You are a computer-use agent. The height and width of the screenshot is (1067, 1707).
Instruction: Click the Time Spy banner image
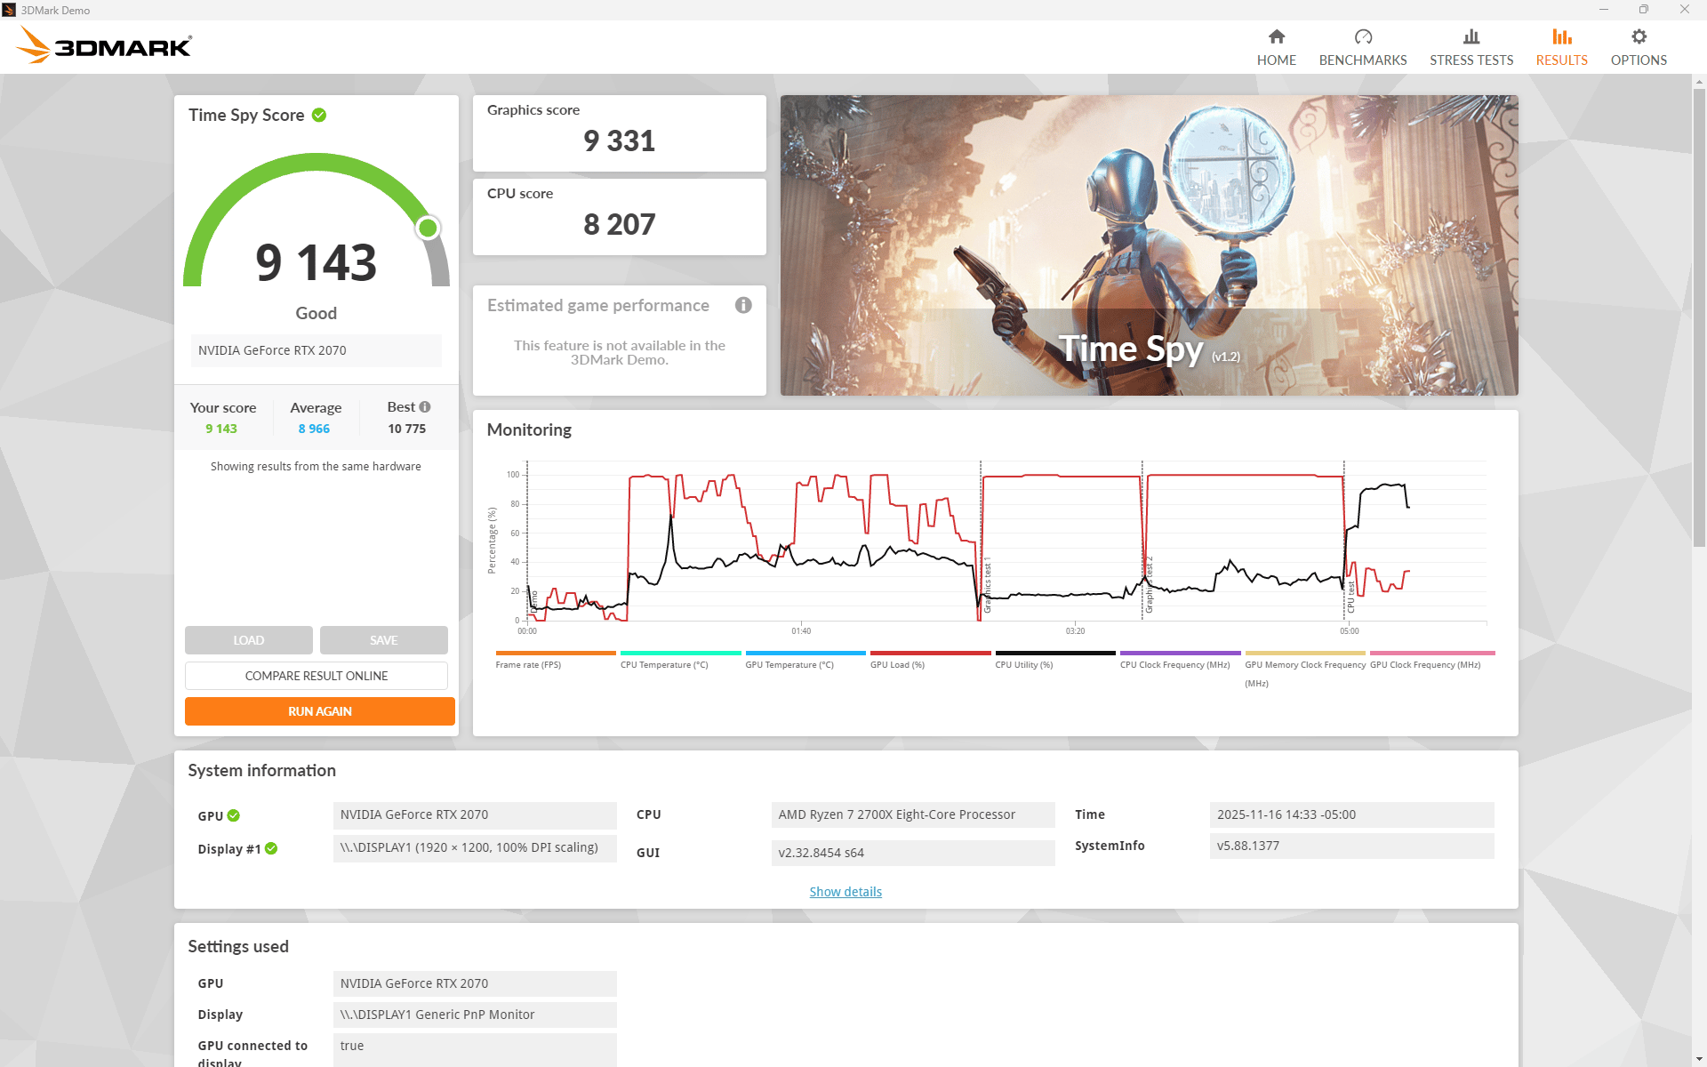[1149, 245]
